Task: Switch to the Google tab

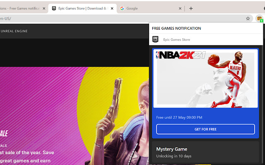Action: click(150, 8)
